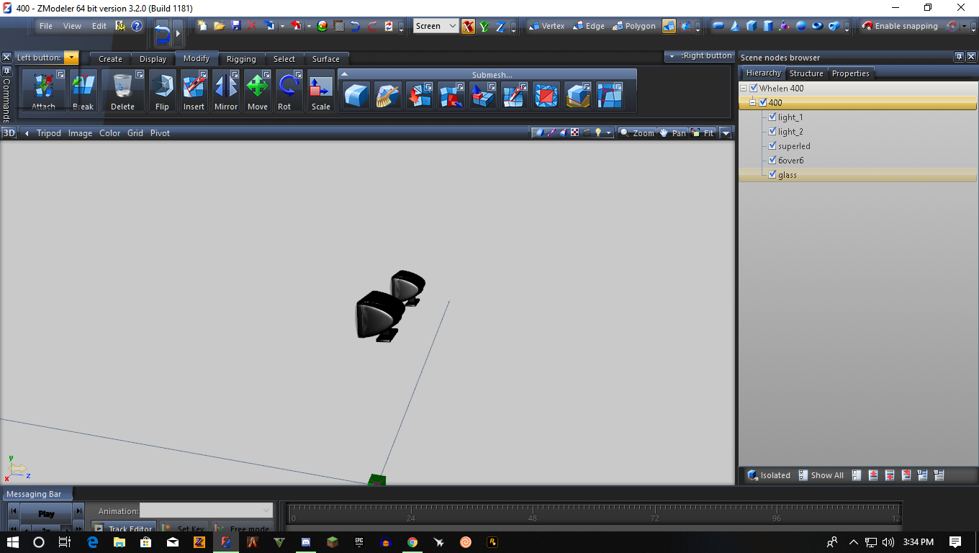The height and width of the screenshot is (553, 979).
Task: Switch to the Rigging tab
Action: pos(240,59)
